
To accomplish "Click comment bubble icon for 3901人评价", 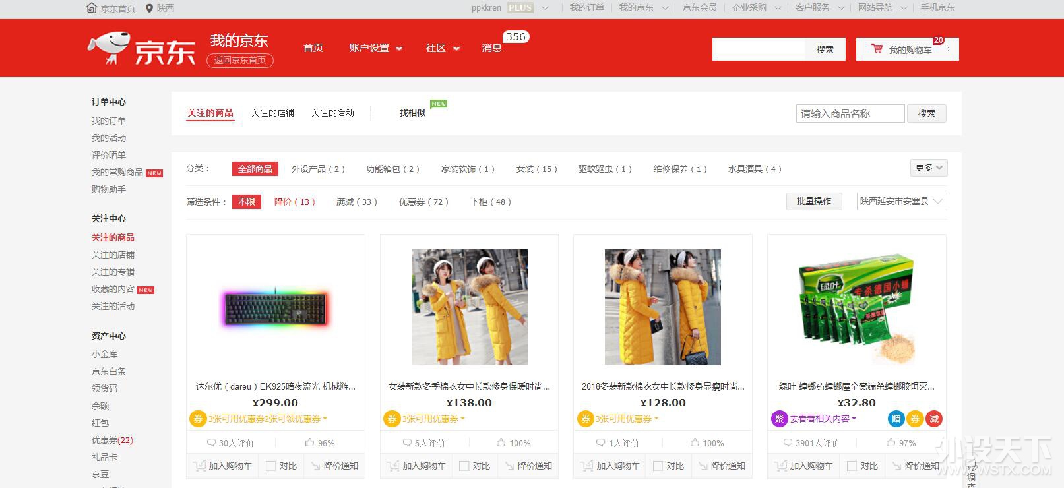I will tap(788, 443).
